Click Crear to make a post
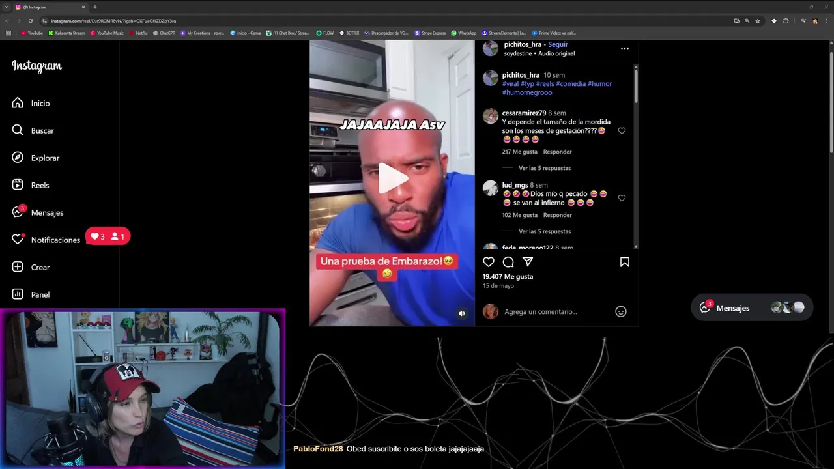The width and height of the screenshot is (834, 469). pyautogui.click(x=31, y=267)
